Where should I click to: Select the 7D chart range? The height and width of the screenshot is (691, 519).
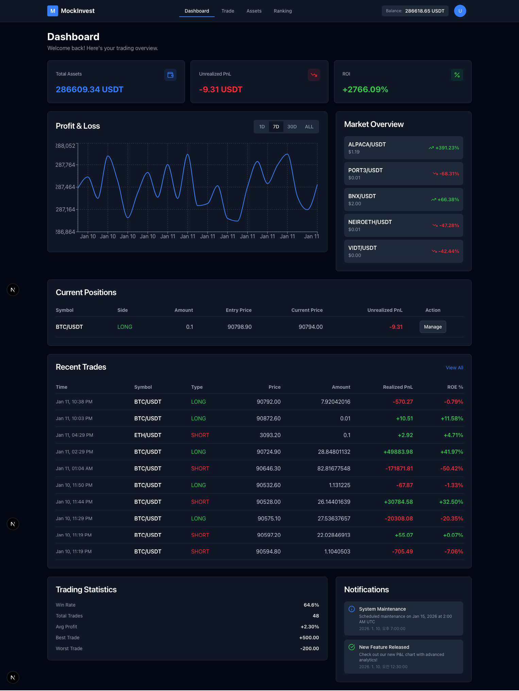point(276,127)
